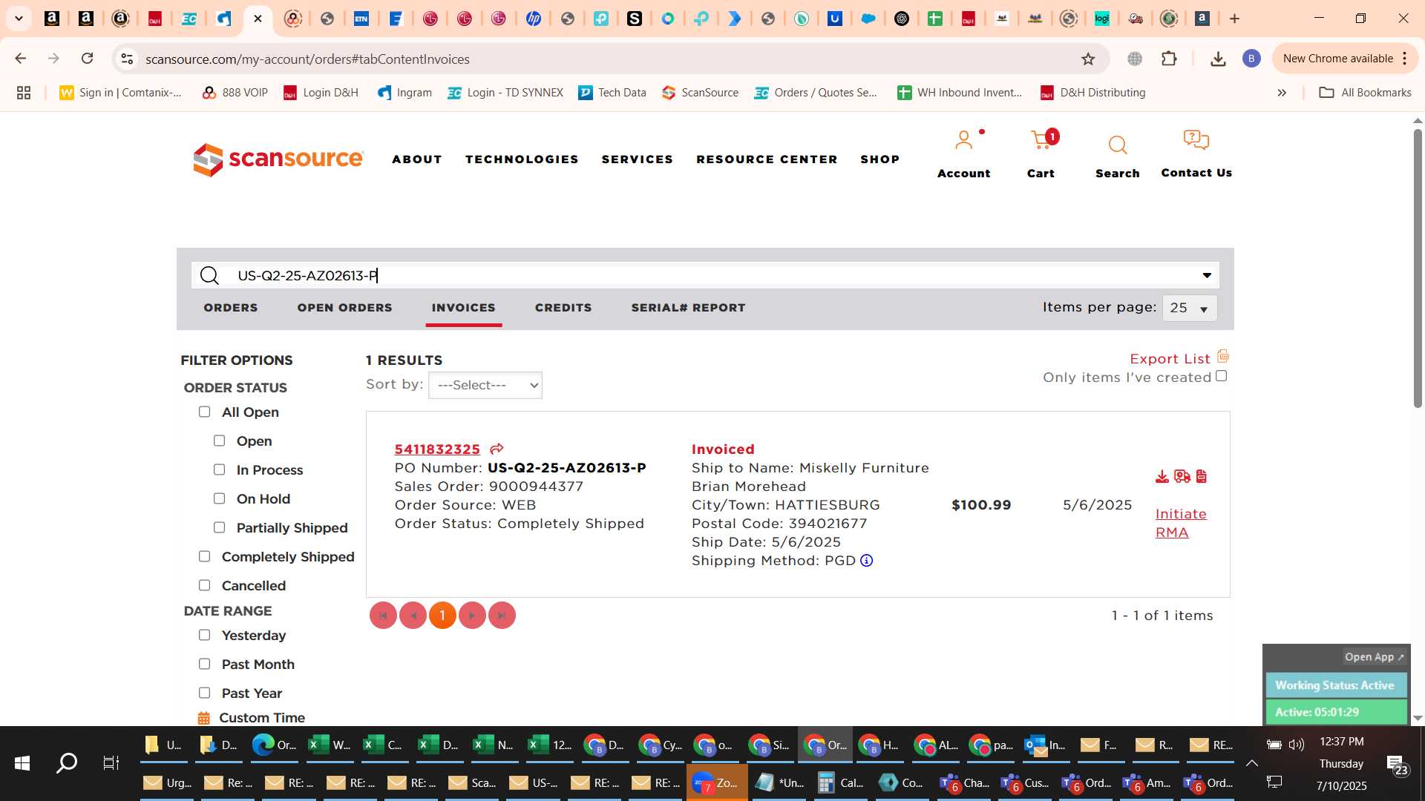Screen dimensions: 1425x801
Task: Open the Shop menu link
Action: (x=880, y=159)
